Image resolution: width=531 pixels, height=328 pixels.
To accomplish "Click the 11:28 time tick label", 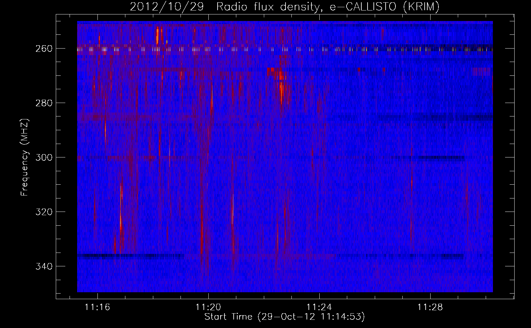I will pos(430,307).
